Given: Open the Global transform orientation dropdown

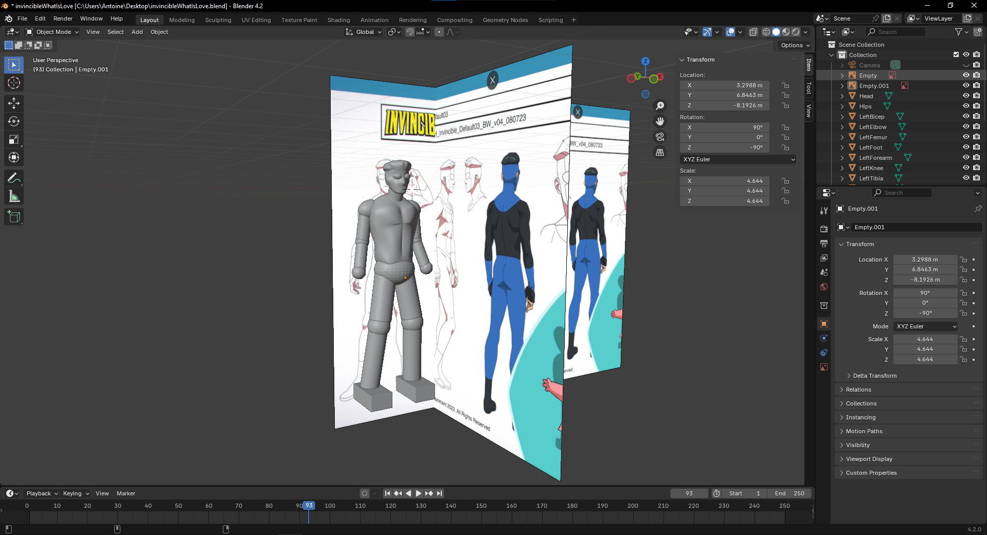Looking at the screenshot, I should pyautogui.click(x=364, y=32).
